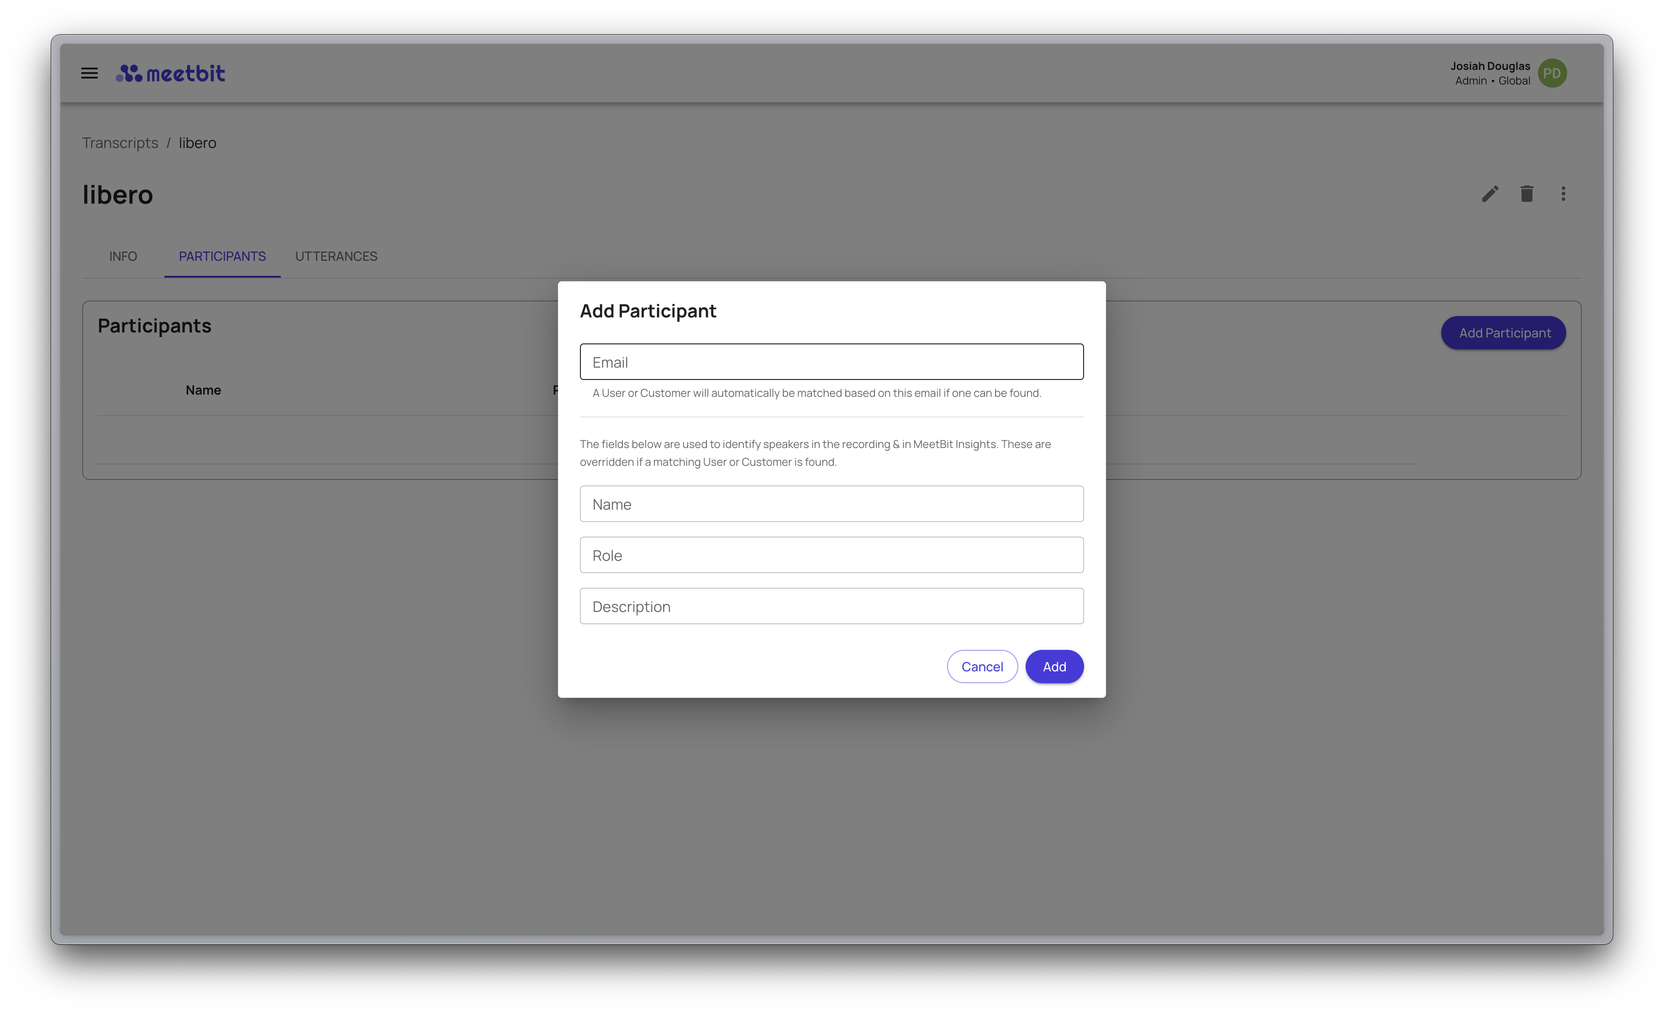This screenshot has height=1012, width=1664.
Task: Click the trash delete icon
Action: point(1526,194)
